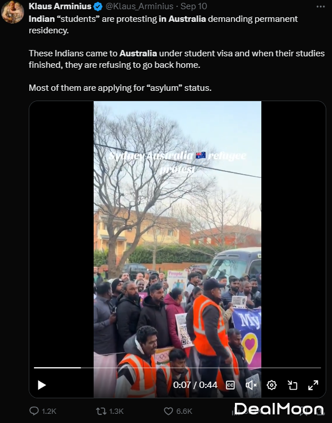The image size is (332, 423).
Task: Open the @Klaus_Arminius handle
Action: pos(140,6)
